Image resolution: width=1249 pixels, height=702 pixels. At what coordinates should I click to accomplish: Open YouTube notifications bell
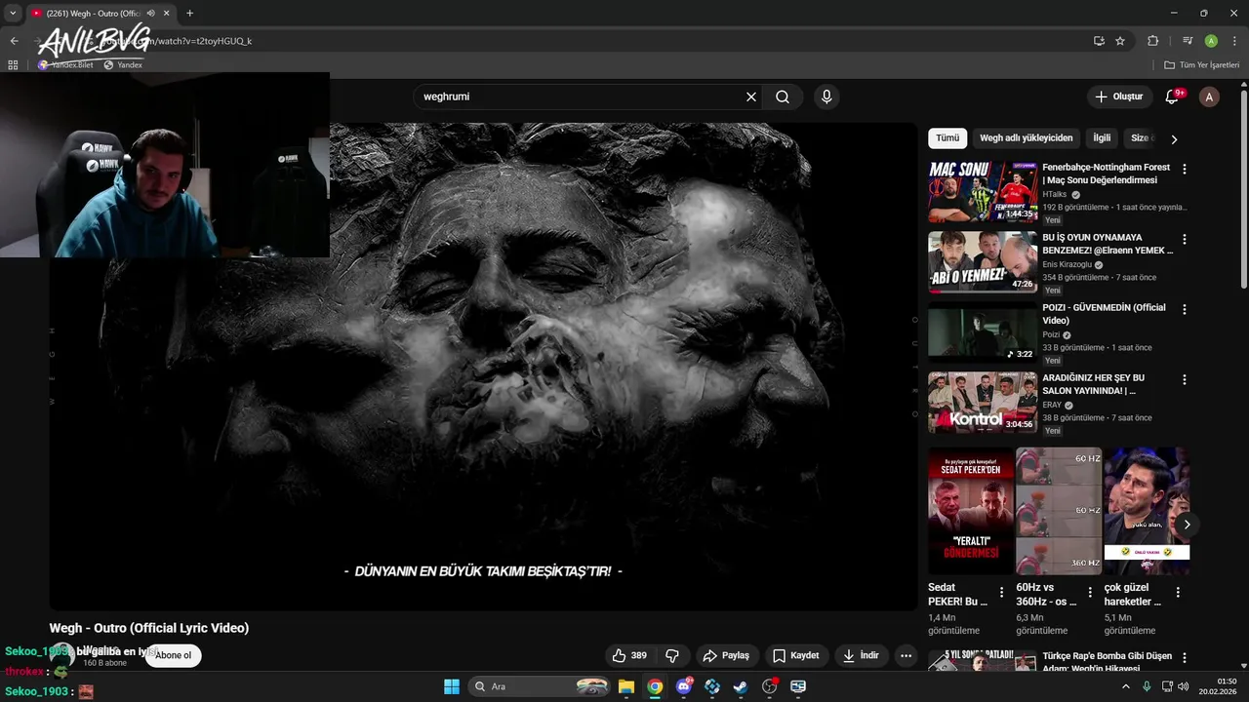pos(1173,97)
